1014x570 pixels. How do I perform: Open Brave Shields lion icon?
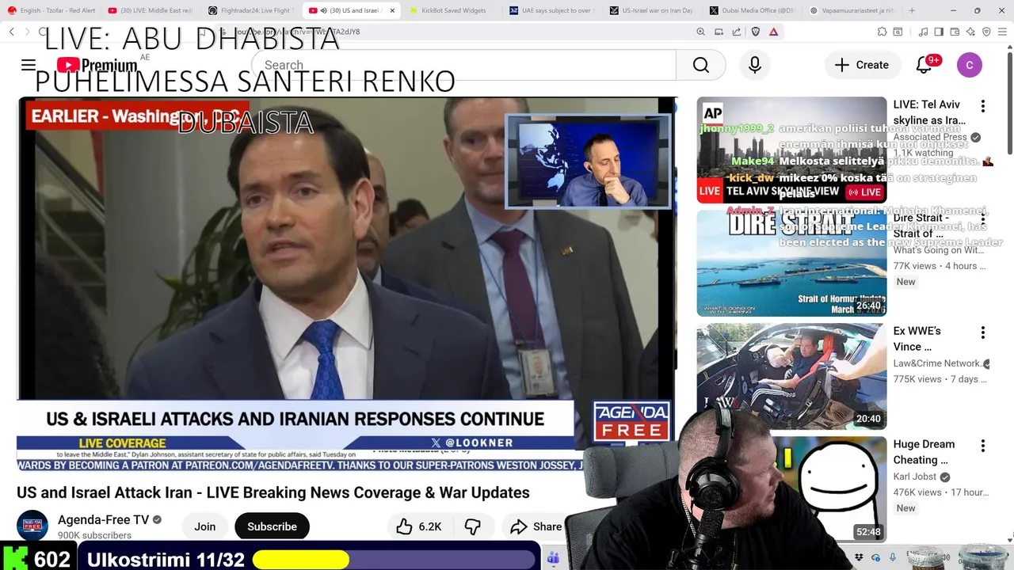point(755,32)
